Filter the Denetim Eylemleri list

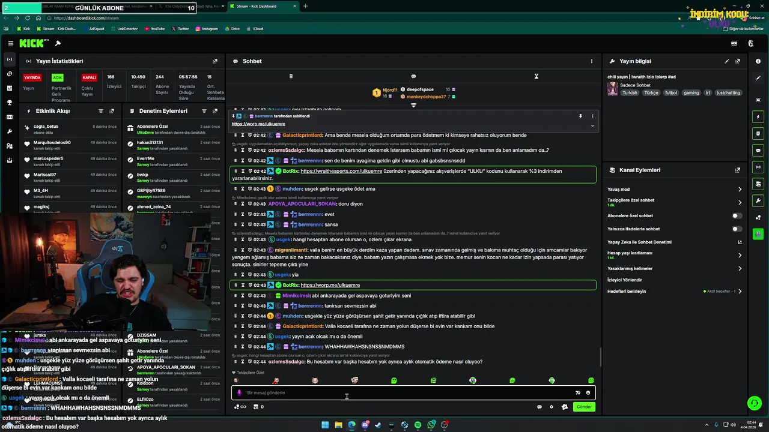204,111
